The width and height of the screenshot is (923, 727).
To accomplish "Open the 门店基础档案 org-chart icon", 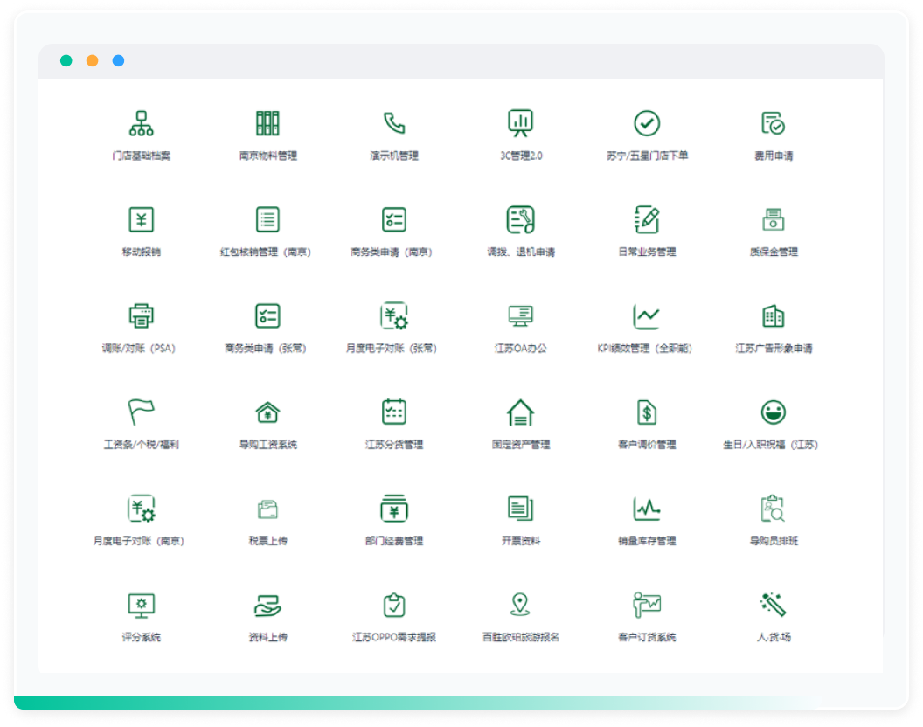I will [141, 123].
